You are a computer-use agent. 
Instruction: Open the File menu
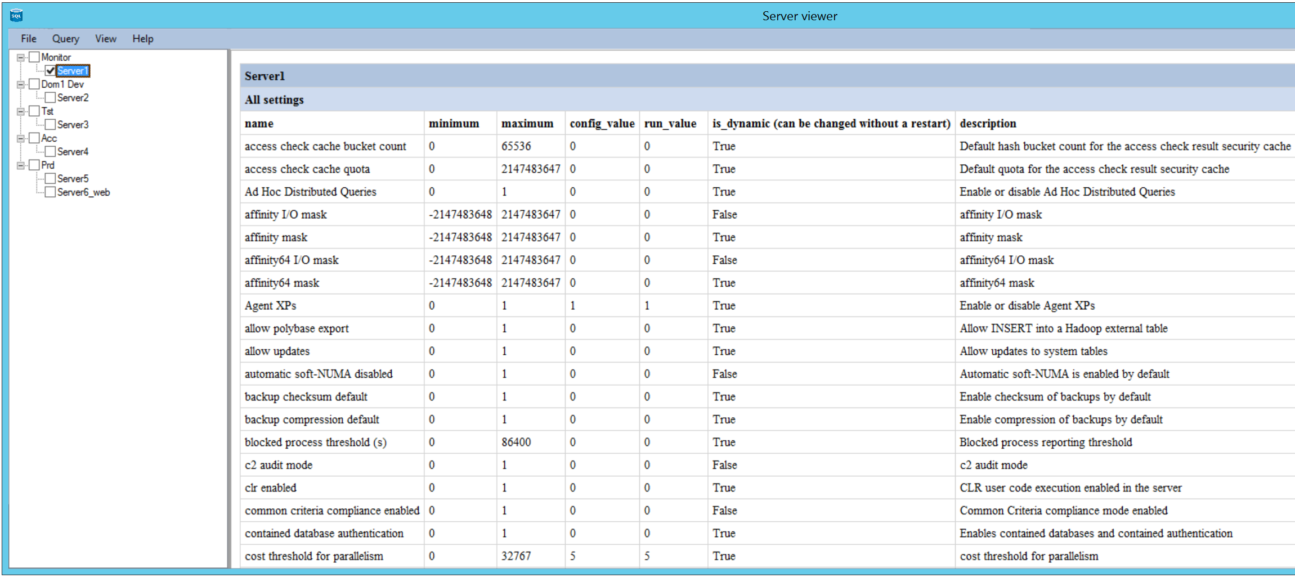click(x=28, y=39)
